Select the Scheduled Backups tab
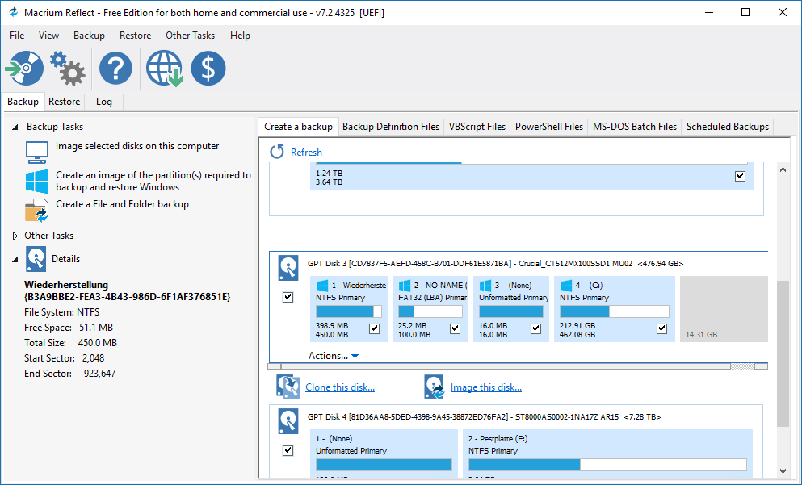802x485 pixels. point(728,127)
